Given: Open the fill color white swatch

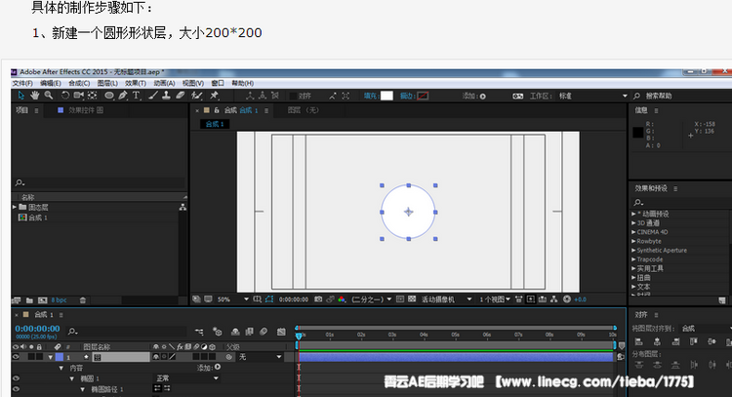Looking at the screenshot, I should (386, 96).
